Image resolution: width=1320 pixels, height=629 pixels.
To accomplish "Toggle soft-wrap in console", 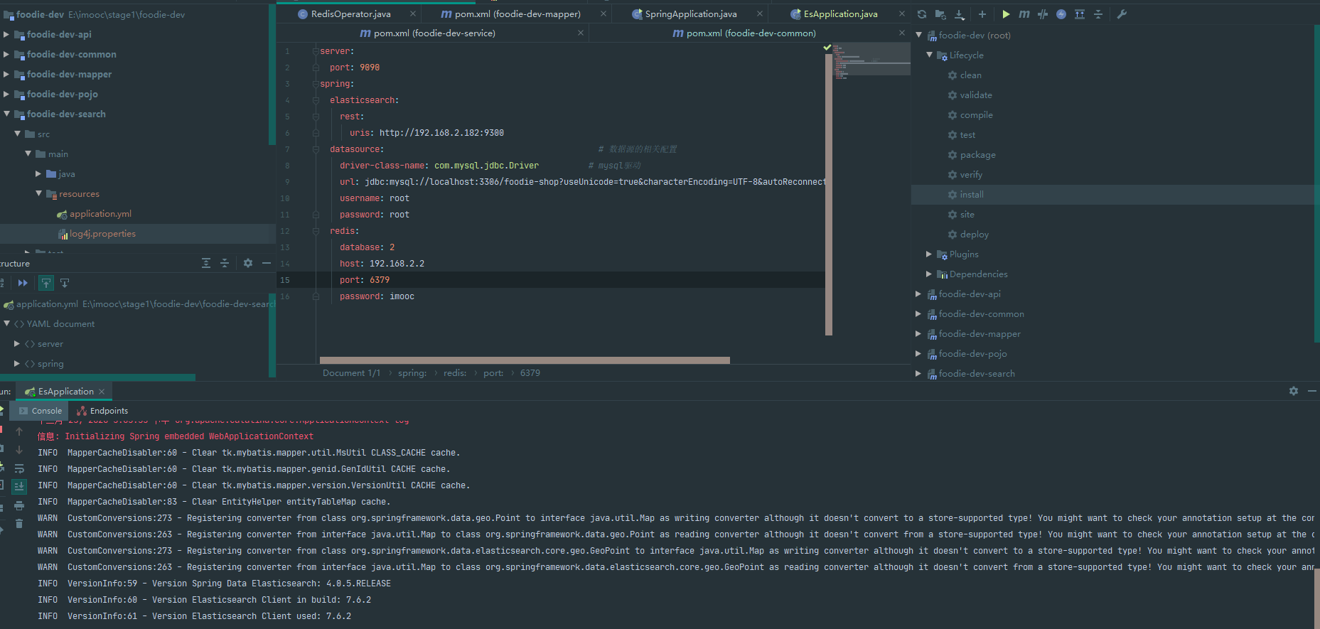I will (x=19, y=468).
